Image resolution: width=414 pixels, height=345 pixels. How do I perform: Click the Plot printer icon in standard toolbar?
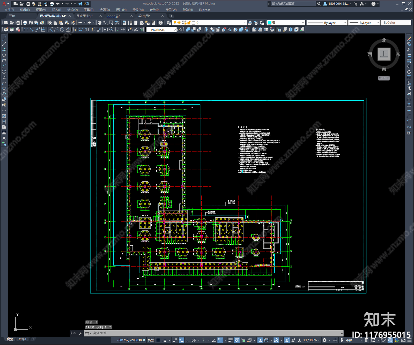[x=25, y=23]
